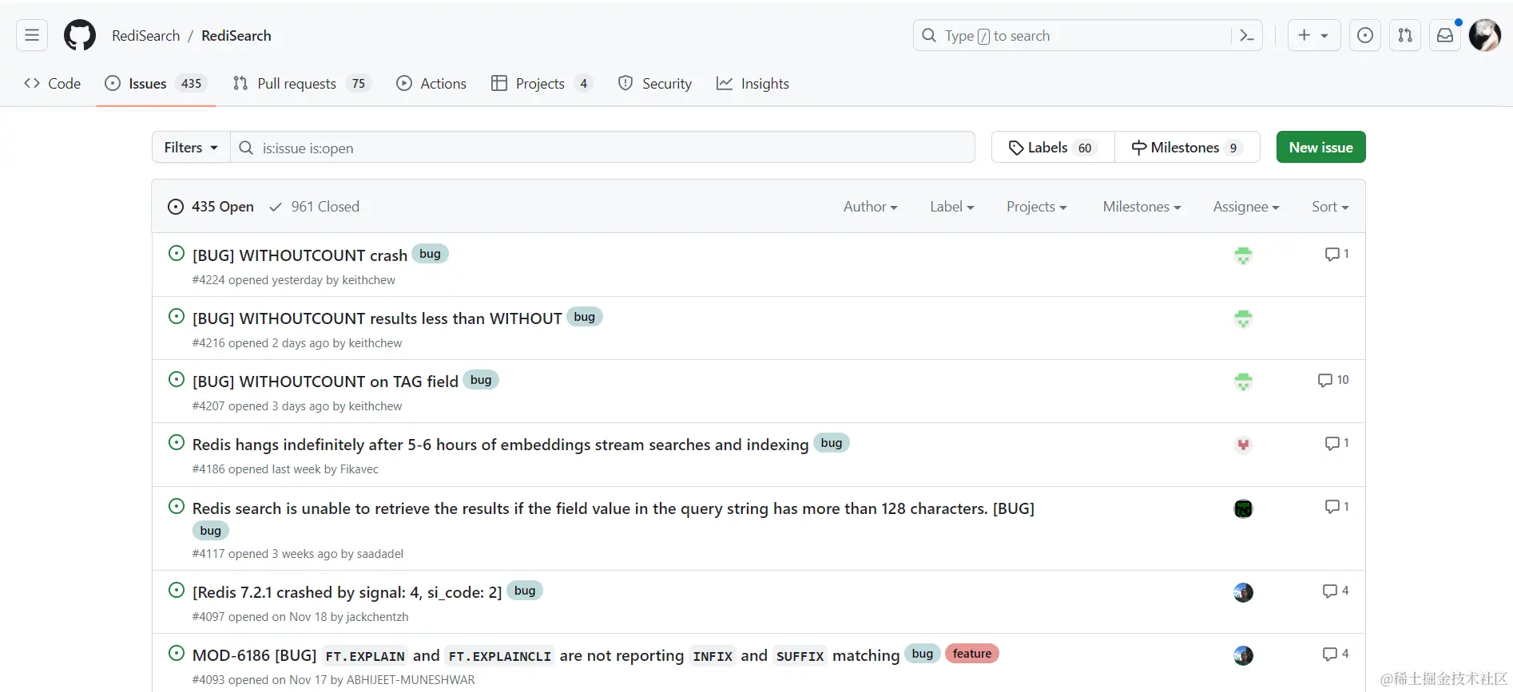
Task: Open the RediSearch owner link
Action: click(145, 35)
